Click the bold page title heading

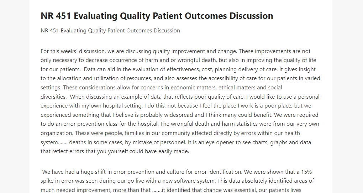click(x=157, y=16)
